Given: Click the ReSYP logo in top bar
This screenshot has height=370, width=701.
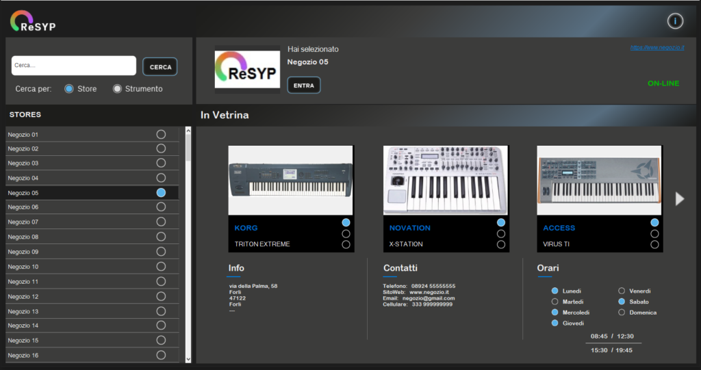Looking at the screenshot, I should click(33, 21).
